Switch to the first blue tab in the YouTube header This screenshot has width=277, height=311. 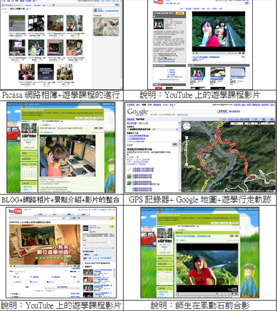[x=41, y=215]
